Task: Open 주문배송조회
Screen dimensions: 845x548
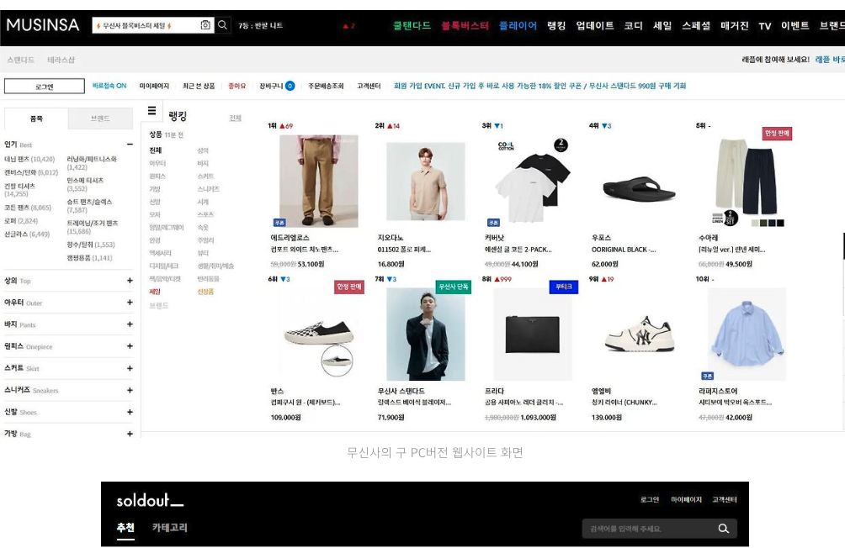Action: tap(326, 86)
